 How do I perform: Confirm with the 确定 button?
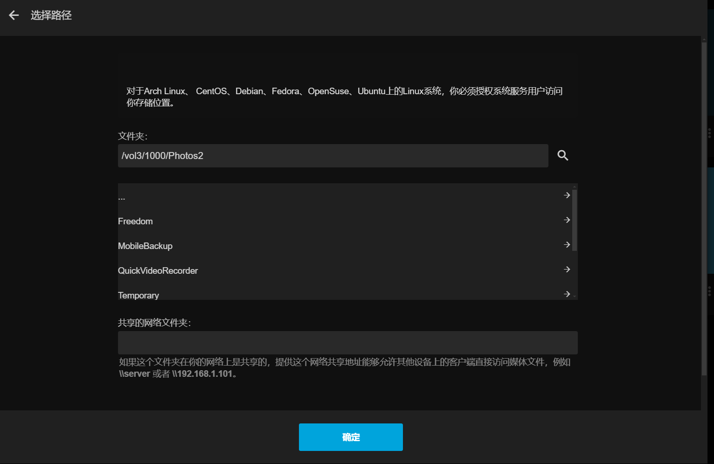click(x=351, y=437)
